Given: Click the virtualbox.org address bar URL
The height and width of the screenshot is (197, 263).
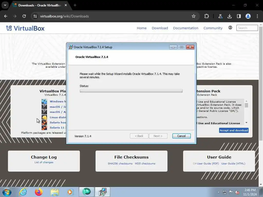Looking at the screenshot, I should click(64, 16).
